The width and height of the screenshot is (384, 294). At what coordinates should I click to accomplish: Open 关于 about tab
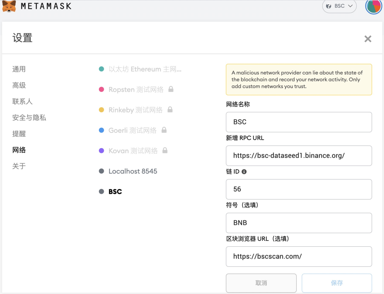[19, 166]
